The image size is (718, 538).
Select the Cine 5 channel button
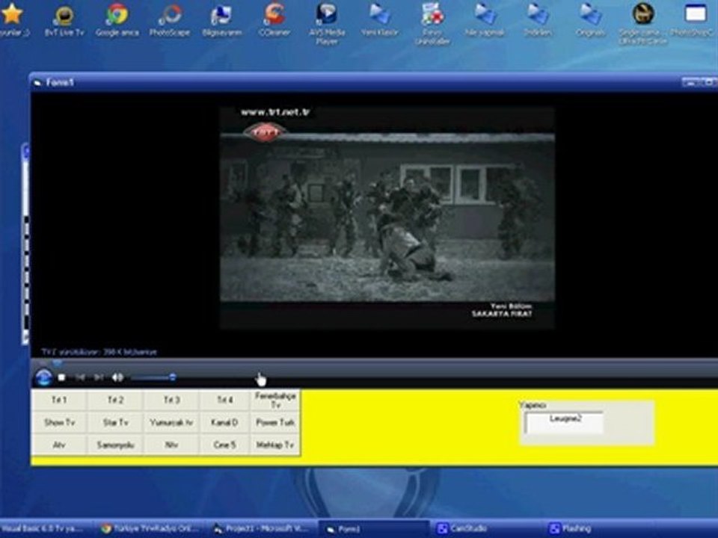click(x=225, y=444)
